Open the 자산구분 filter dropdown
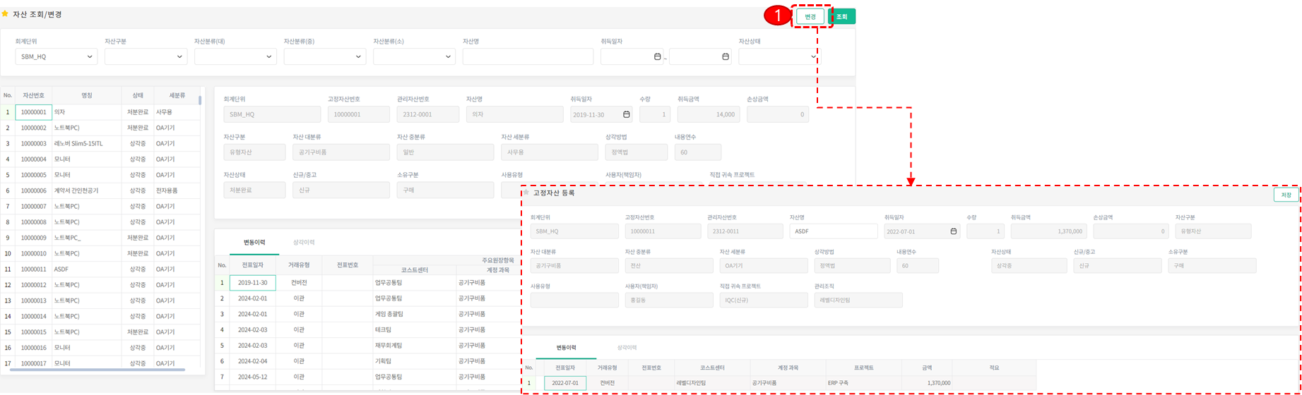 [x=179, y=56]
